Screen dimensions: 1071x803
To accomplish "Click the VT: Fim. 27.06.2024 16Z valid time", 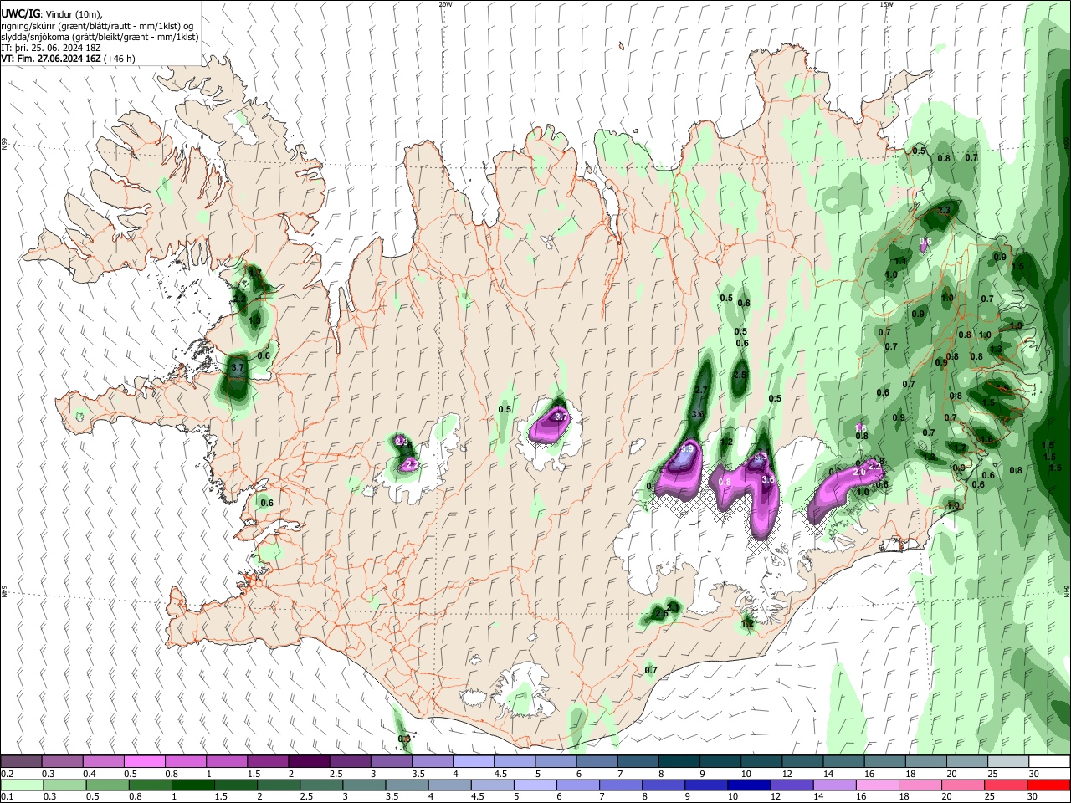I will pyautogui.click(x=51, y=59).
